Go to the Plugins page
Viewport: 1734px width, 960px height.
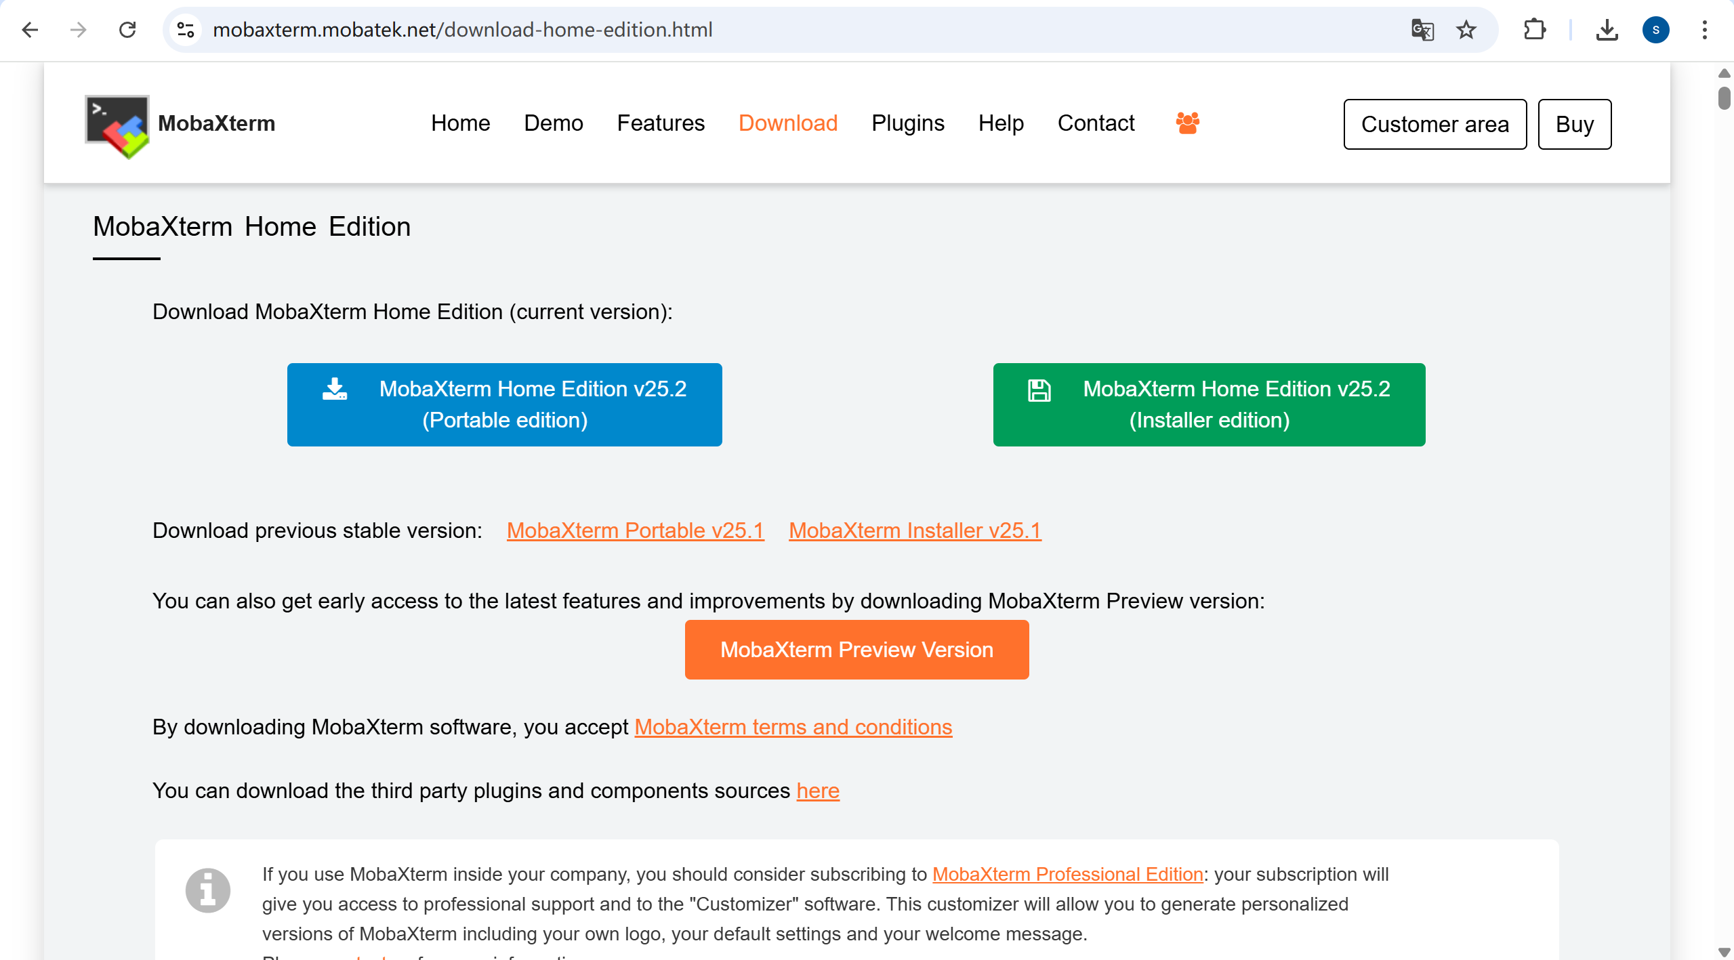tap(907, 123)
